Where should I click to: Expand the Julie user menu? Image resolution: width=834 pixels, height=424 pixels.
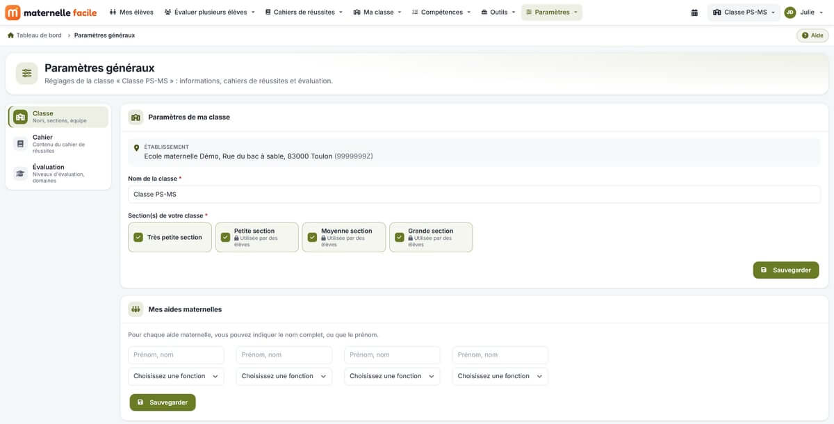pyautogui.click(x=804, y=13)
